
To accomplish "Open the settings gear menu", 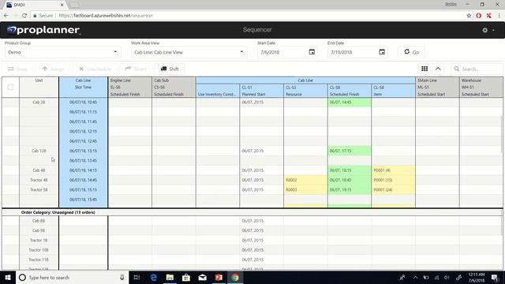I will coord(484,30).
